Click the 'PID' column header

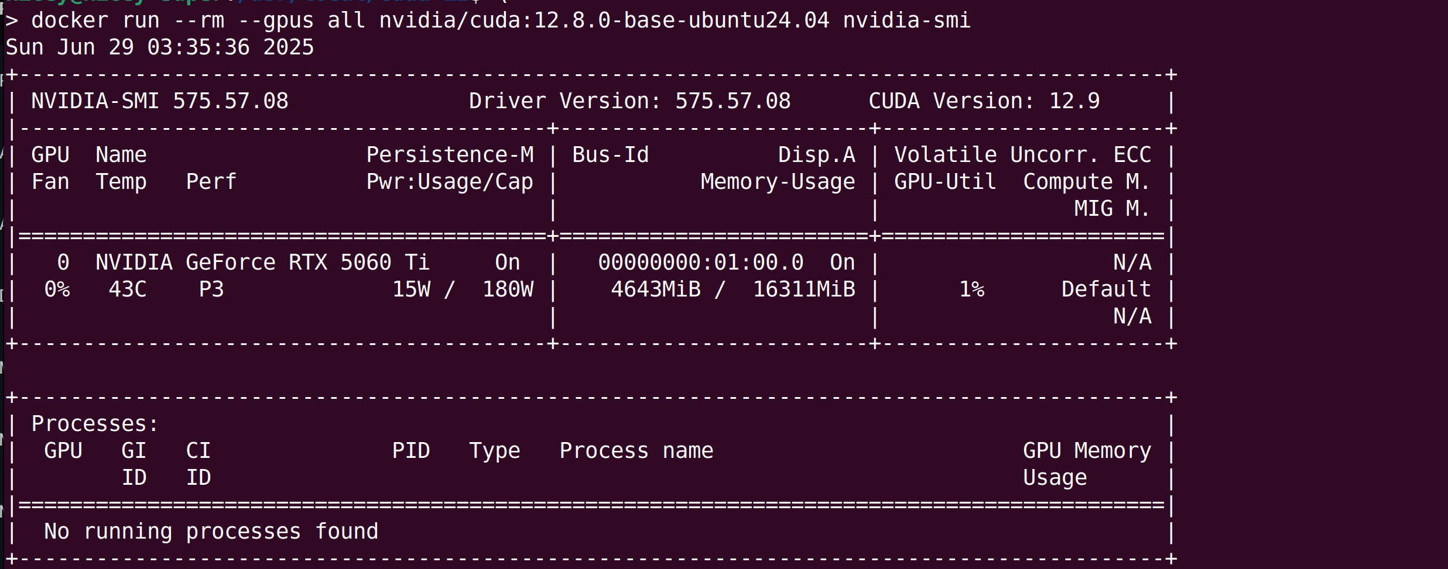pyautogui.click(x=411, y=451)
